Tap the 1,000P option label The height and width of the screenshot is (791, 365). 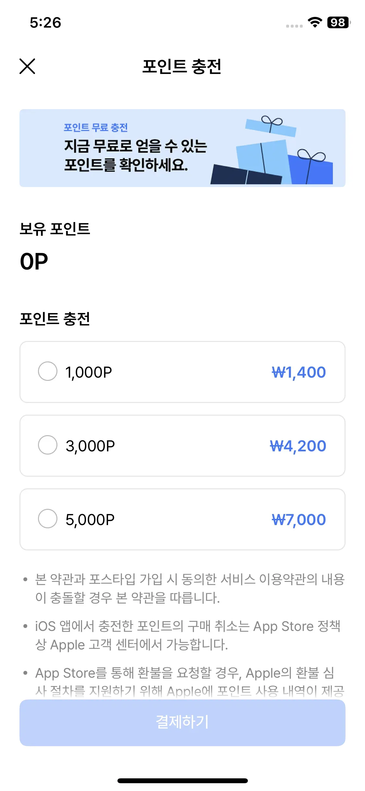(89, 372)
